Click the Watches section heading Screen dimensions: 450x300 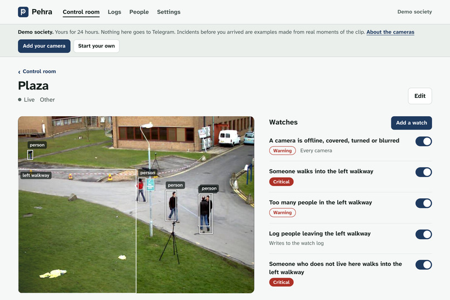[x=283, y=122]
